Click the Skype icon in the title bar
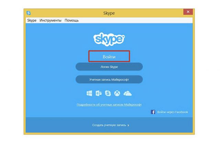 [x=29, y=13]
